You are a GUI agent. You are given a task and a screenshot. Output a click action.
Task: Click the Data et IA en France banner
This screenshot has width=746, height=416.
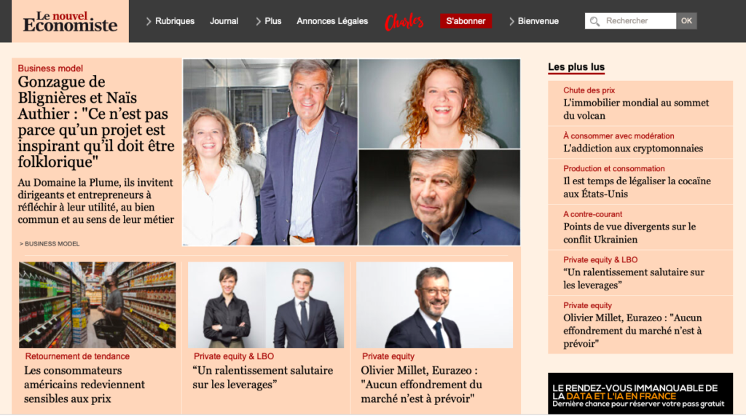(x=640, y=393)
